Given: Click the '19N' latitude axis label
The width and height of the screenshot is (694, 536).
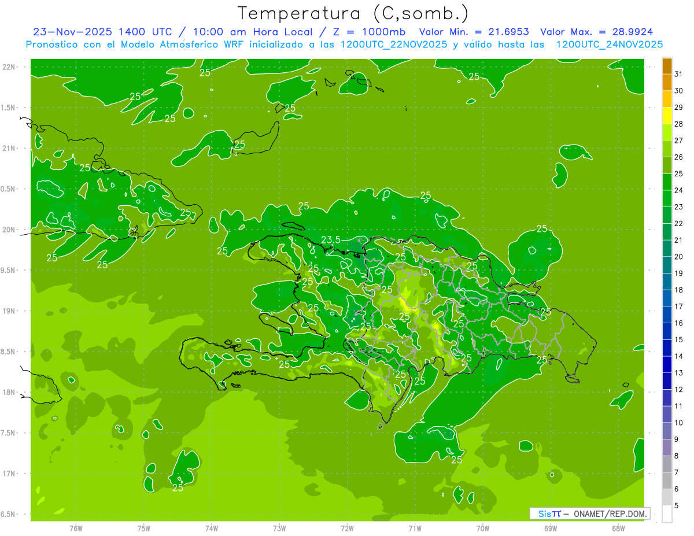Looking at the screenshot, I should [x=9, y=311].
